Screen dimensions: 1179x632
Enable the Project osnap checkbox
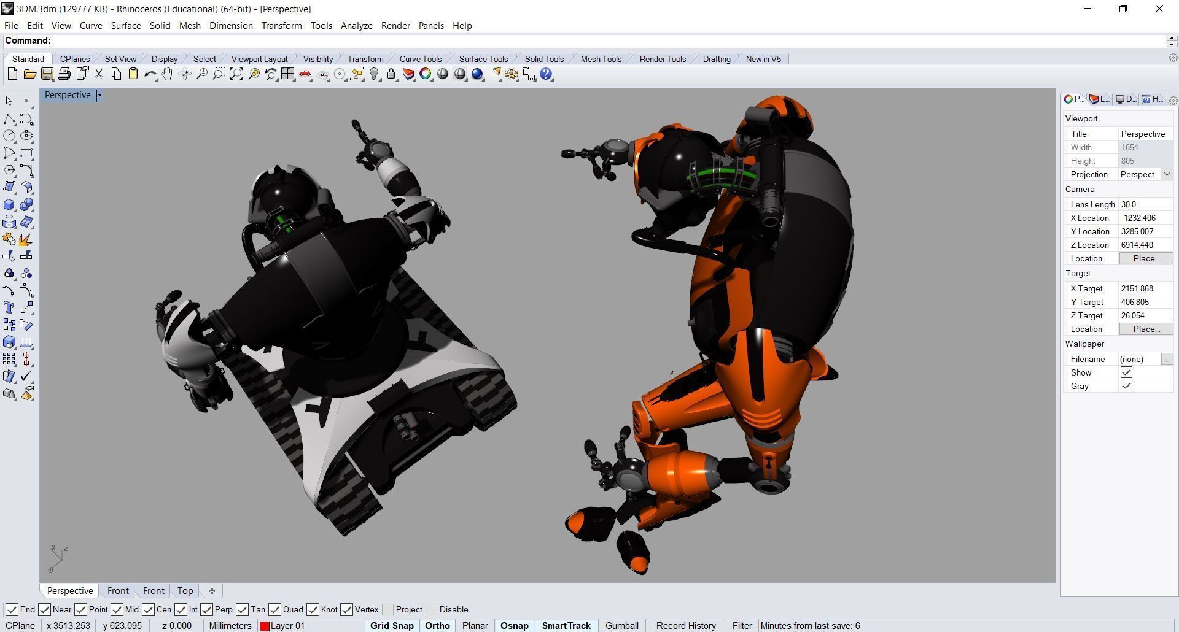point(387,609)
